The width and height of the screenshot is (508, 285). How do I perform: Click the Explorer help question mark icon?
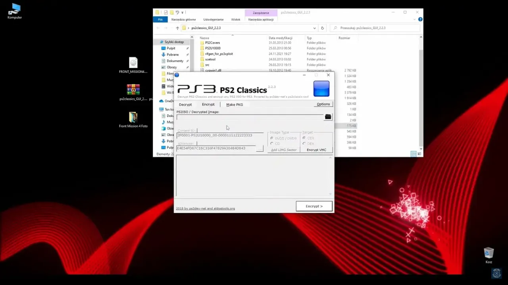point(420,19)
